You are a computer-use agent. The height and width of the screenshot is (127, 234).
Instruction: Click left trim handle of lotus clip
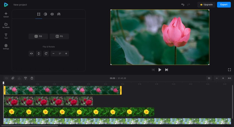5,90
